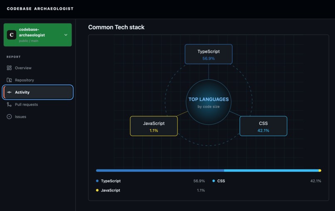Image resolution: width=335 pixels, height=211 pixels.
Task: Click the CSS 42.1% node card
Action: (263, 126)
